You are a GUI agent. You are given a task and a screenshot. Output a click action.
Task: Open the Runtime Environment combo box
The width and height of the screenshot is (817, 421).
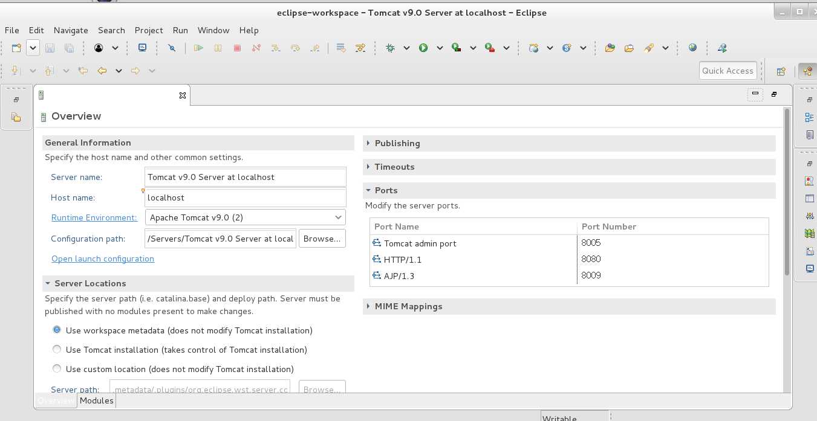click(245, 217)
